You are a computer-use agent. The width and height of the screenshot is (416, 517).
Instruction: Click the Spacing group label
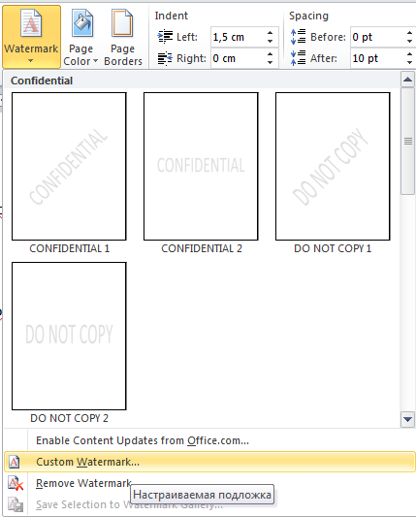tap(309, 16)
